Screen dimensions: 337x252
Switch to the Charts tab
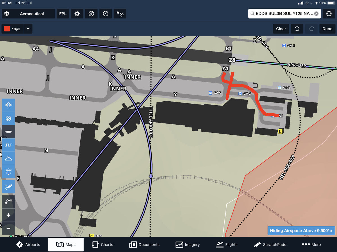103,244
